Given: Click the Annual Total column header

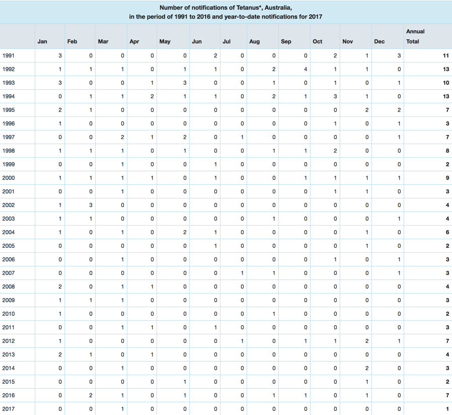Looking at the screenshot, I should (x=415, y=36).
